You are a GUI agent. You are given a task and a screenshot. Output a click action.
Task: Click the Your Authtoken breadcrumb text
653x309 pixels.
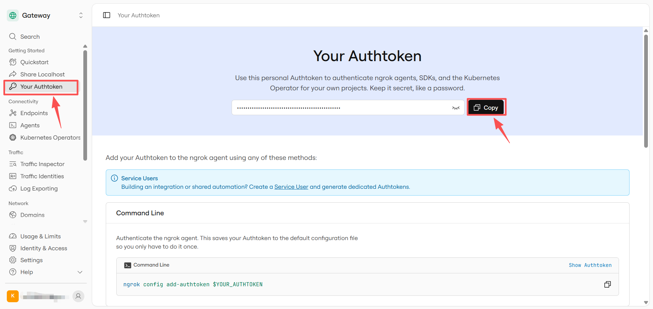pyautogui.click(x=138, y=15)
